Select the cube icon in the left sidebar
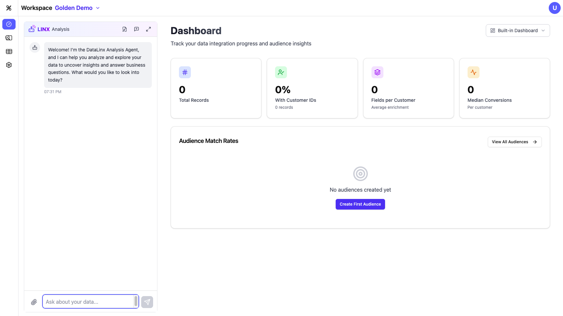The height and width of the screenshot is (316, 563). tap(9, 65)
